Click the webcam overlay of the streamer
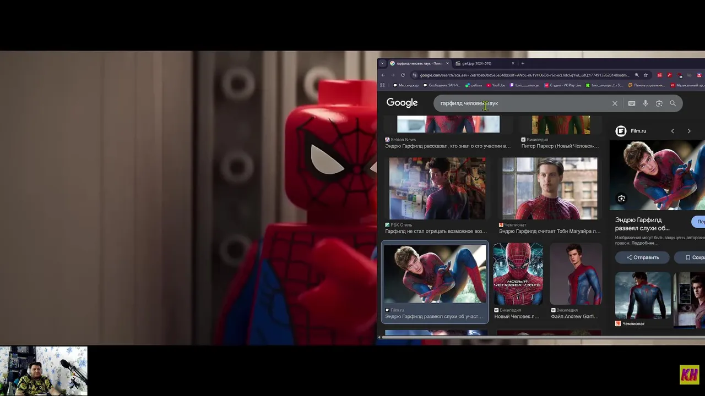 [x=44, y=371]
